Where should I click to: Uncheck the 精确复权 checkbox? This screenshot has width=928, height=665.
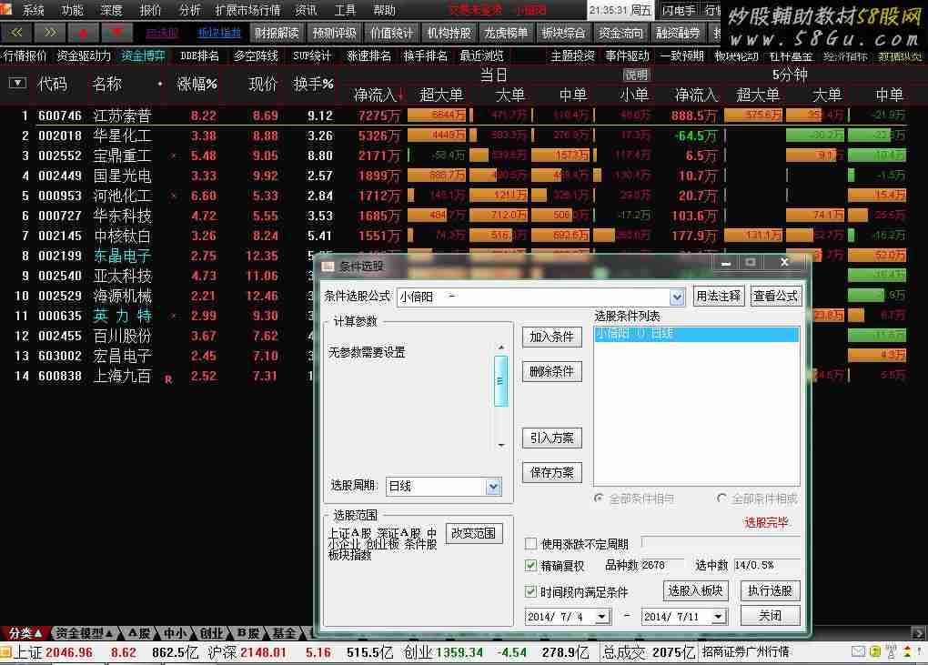tap(531, 566)
